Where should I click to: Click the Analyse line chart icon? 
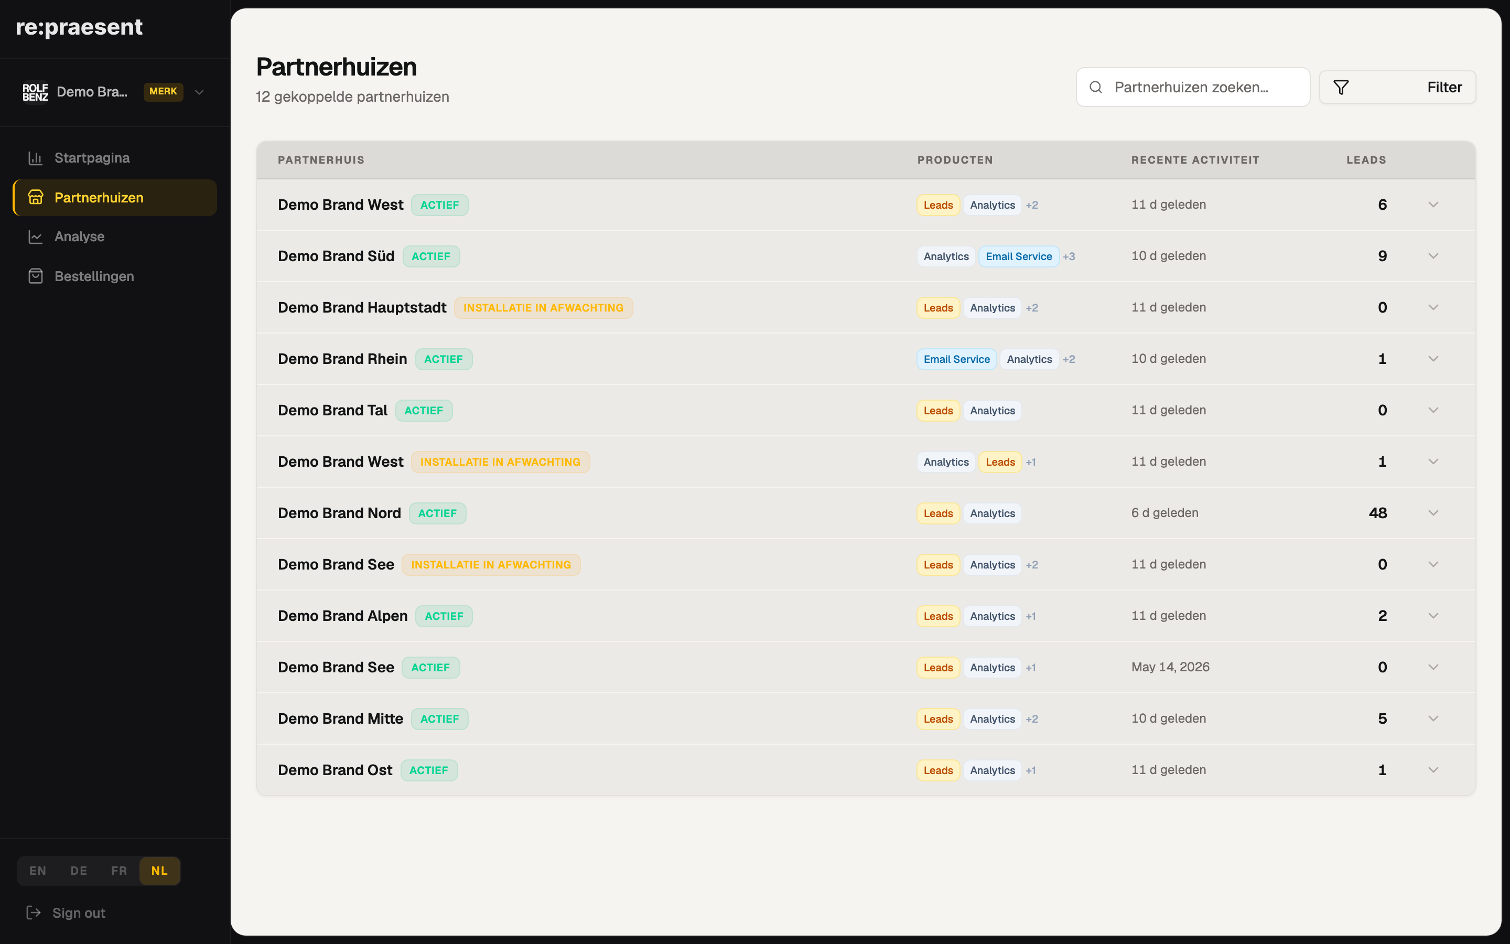point(36,237)
